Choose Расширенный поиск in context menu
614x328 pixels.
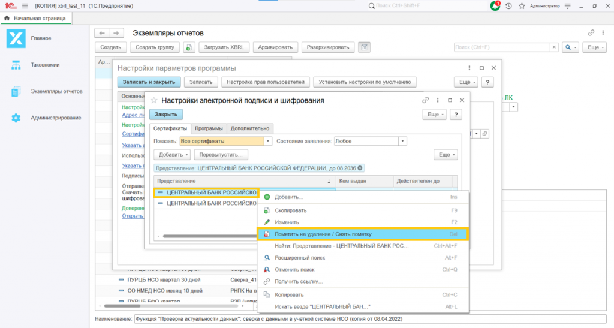coord(363,258)
